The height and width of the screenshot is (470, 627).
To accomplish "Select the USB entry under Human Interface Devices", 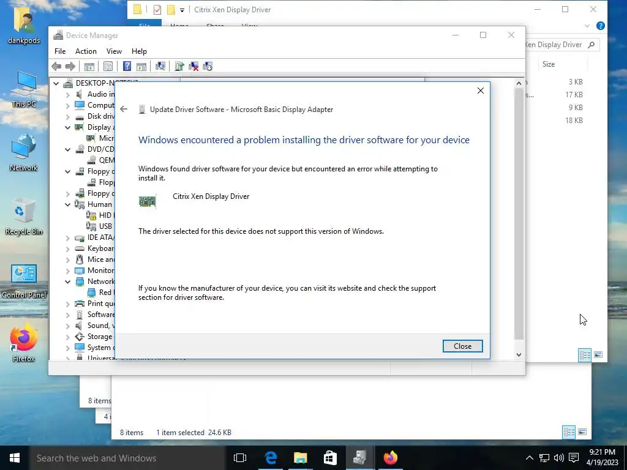I will (x=105, y=226).
